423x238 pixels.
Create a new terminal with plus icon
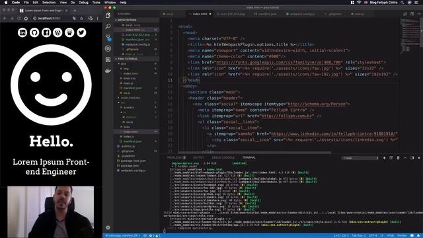(x=384, y=158)
